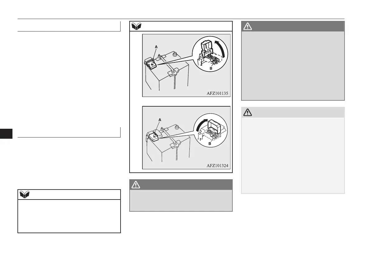Screen dimensions: 371x260
Task: Click warning triangle icon below the battery diagrams
Action: click(x=136, y=185)
